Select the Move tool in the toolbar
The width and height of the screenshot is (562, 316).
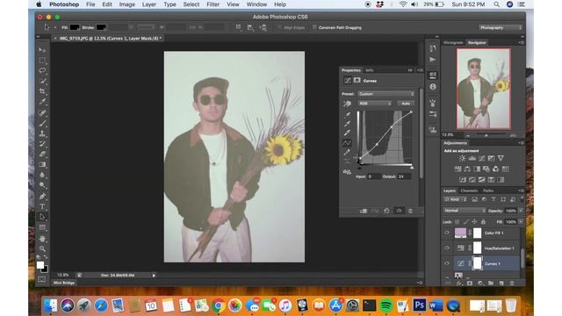tap(42, 49)
